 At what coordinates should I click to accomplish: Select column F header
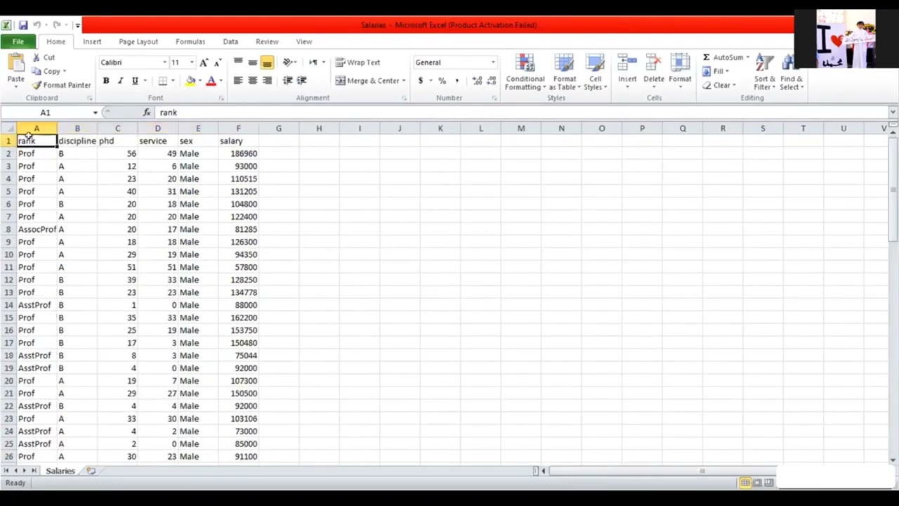[238, 128]
